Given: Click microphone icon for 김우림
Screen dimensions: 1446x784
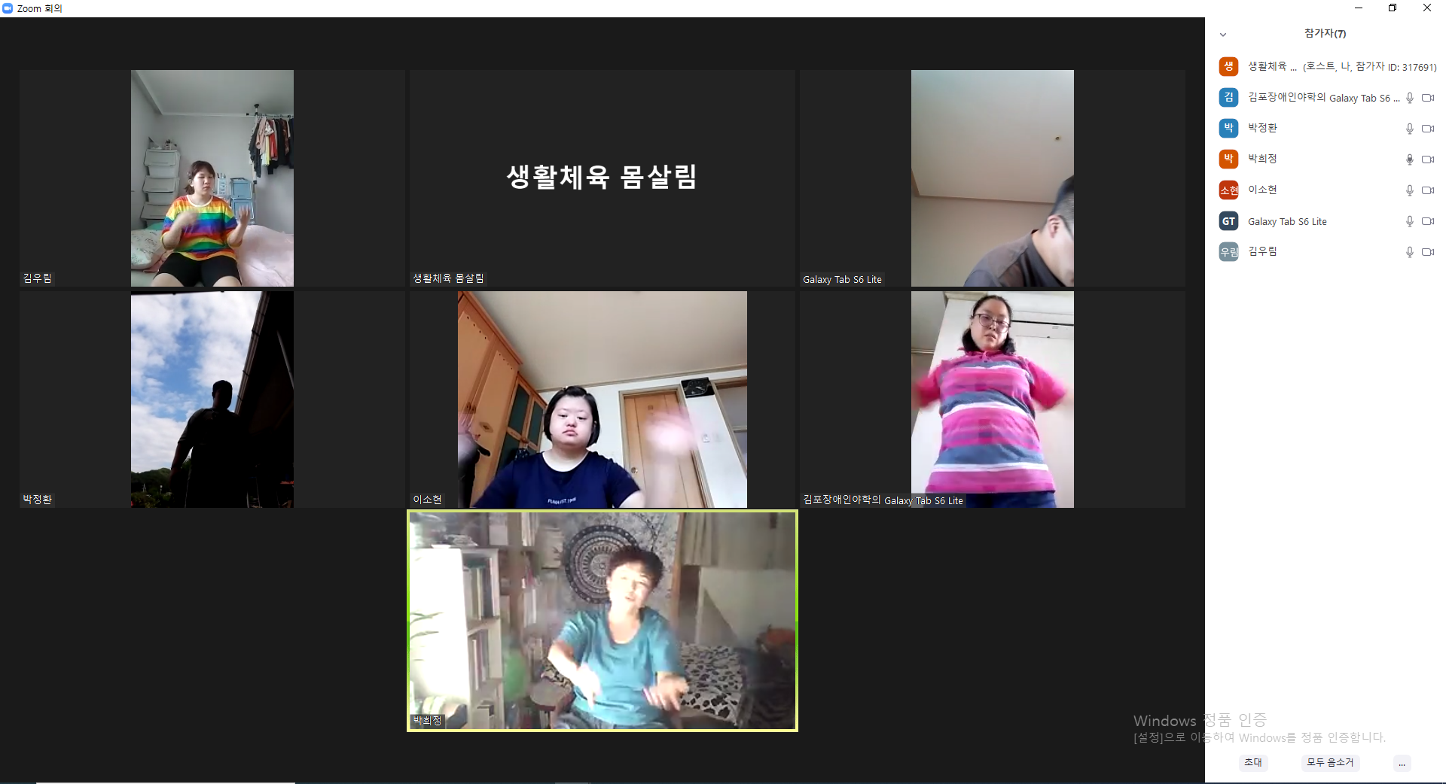Looking at the screenshot, I should [1409, 252].
